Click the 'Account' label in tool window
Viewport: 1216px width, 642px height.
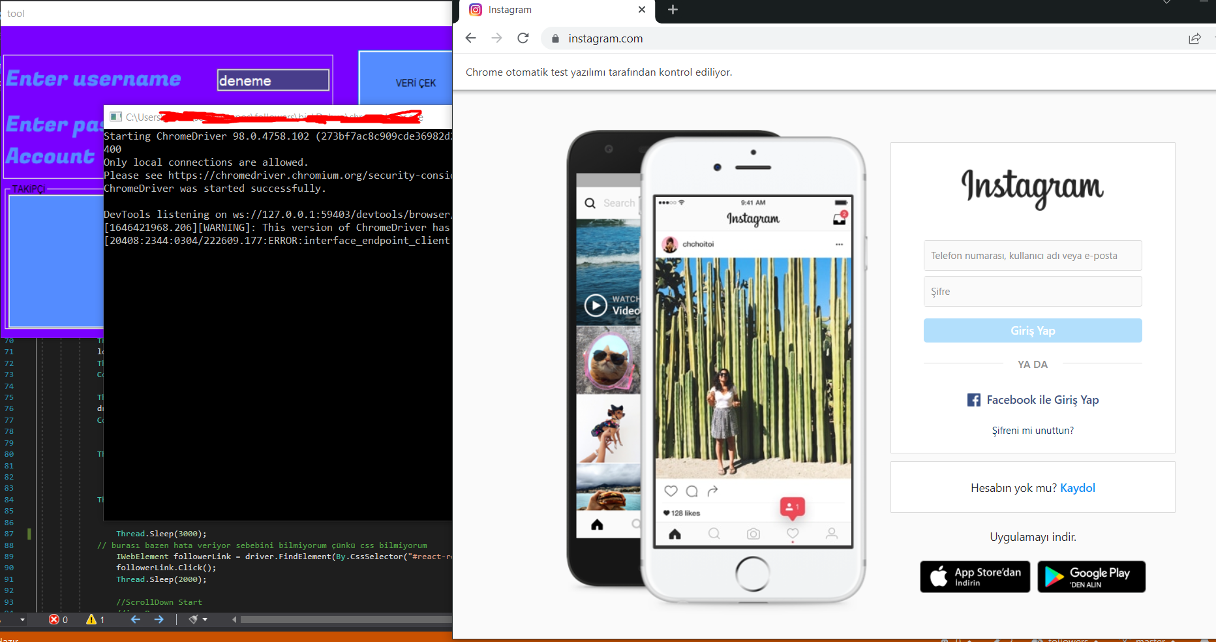50,157
